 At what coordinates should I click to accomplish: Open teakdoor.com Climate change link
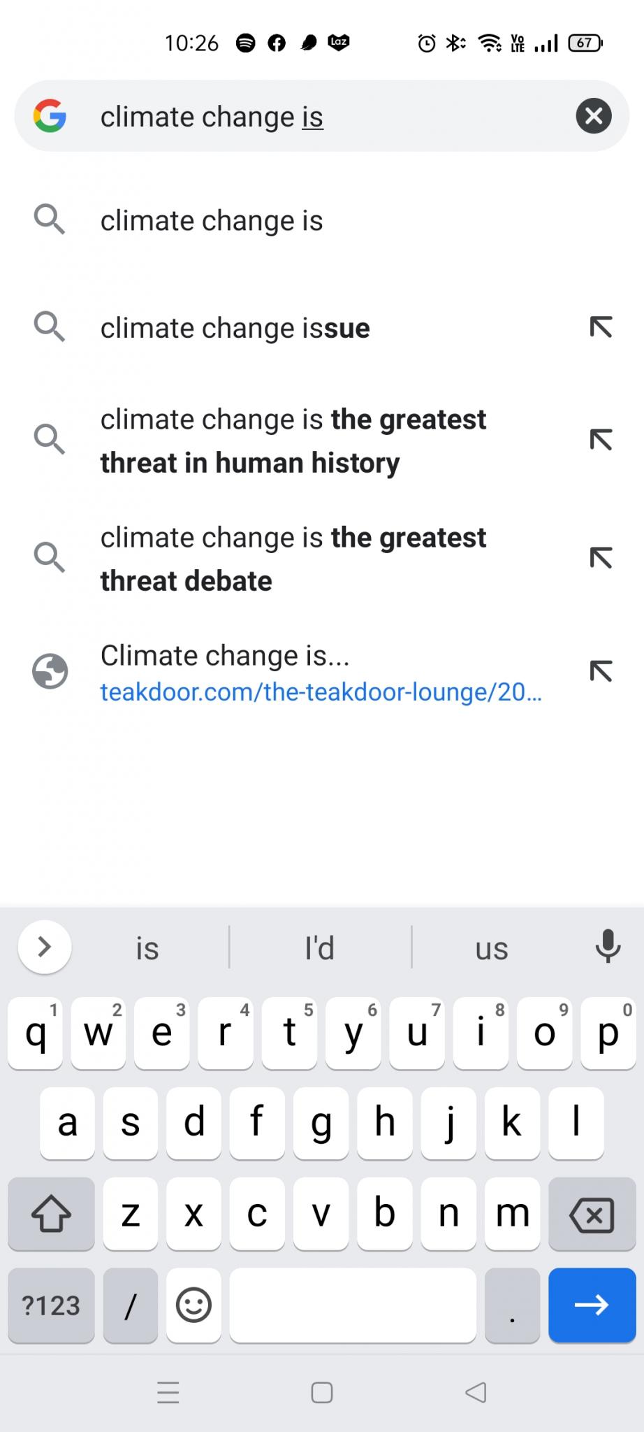pos(322,672)
